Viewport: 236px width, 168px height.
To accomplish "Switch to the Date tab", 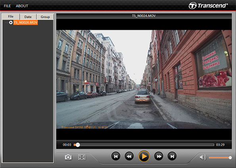I will [x=28, y=17].
